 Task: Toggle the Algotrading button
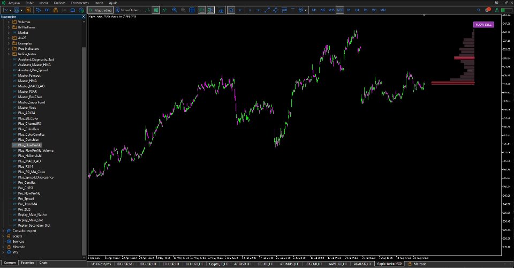(100, 10)
